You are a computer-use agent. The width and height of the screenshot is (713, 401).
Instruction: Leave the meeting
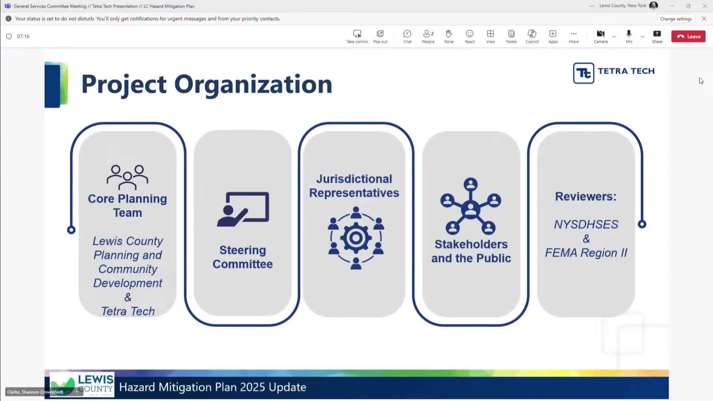coord(688,36)
